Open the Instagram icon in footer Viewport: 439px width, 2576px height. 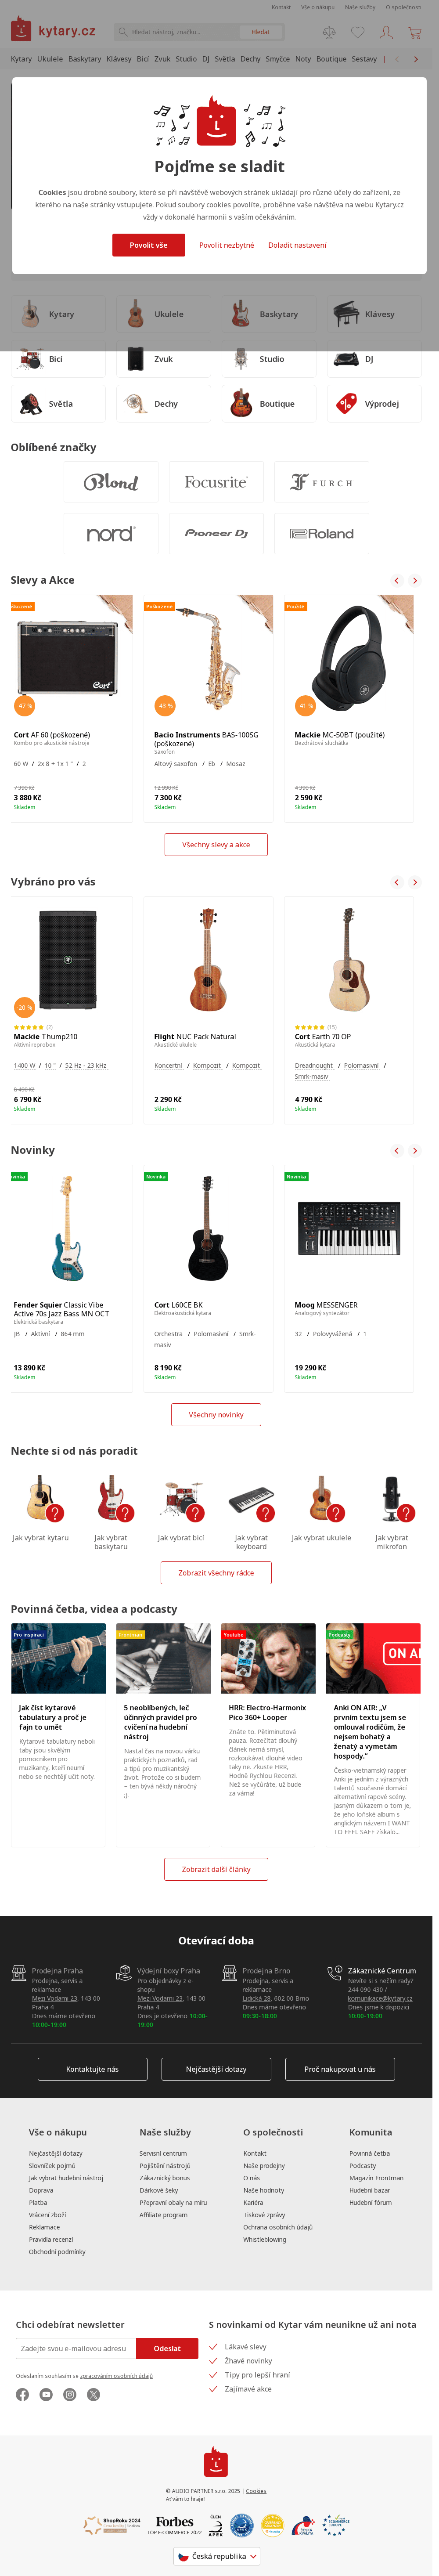coord(70,2394)
